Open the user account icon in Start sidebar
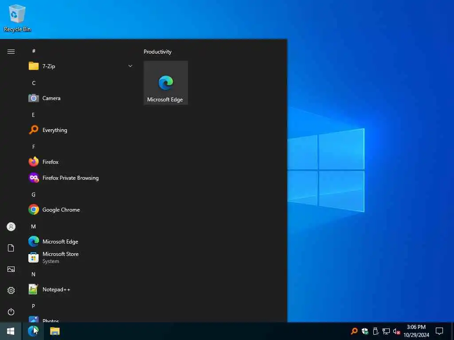The height and width of the screenshot is (340, 454). click(x=11, y=227)
